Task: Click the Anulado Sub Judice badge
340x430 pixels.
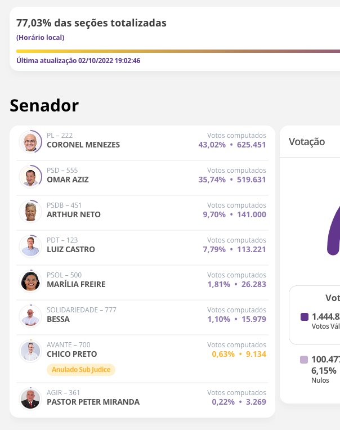Action: [81, 370]
